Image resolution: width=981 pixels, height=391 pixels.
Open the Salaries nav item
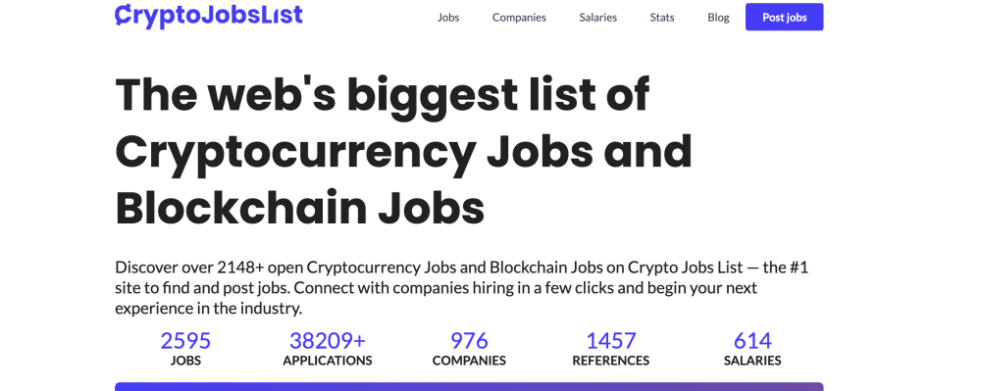pyautogui.click(x=598, y=18)
